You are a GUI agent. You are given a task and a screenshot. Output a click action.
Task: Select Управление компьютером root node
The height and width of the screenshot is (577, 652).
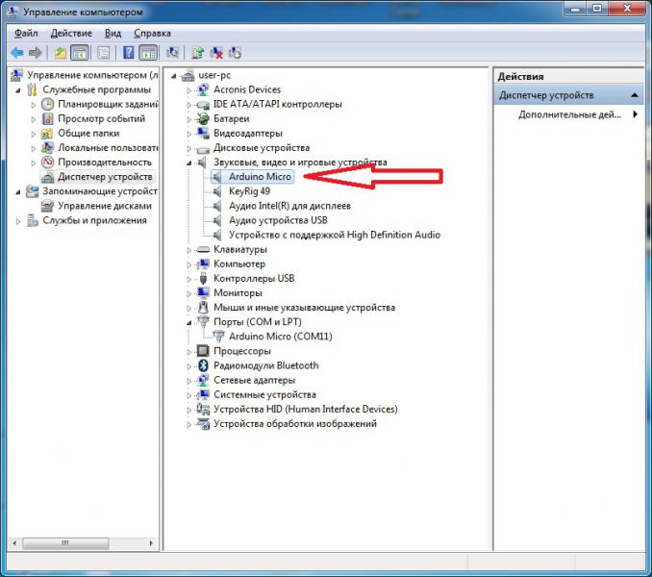click(92, 75)
